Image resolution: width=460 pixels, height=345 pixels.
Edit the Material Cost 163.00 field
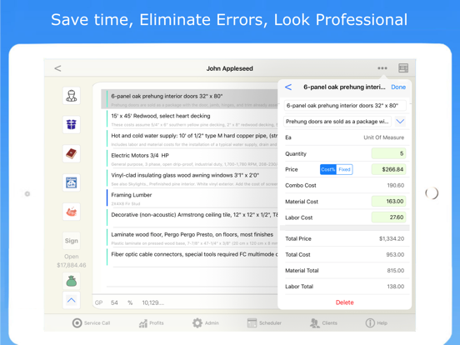click(x=388, y=202)
